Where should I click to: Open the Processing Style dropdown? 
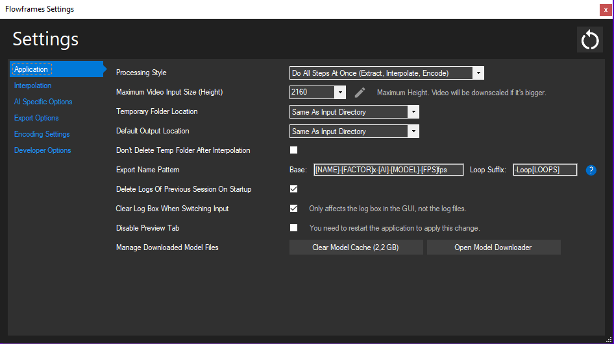point(386,73)
